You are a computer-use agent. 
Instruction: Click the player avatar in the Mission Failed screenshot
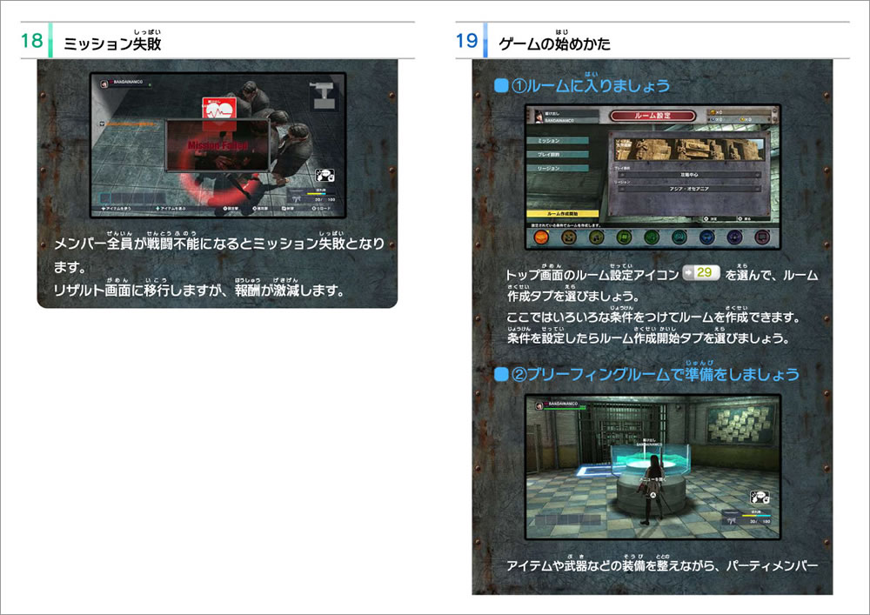[104, 84]
